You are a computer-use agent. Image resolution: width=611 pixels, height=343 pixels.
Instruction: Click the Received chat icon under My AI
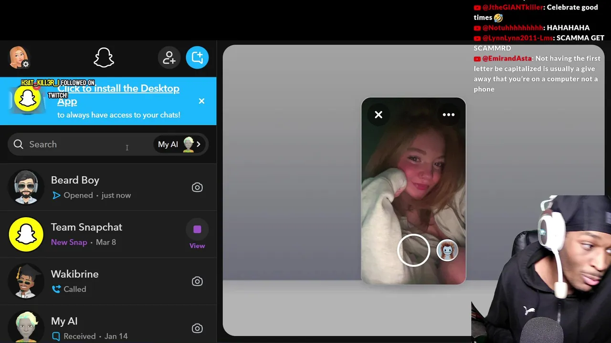pyautogui.click(x=56, y=336)
